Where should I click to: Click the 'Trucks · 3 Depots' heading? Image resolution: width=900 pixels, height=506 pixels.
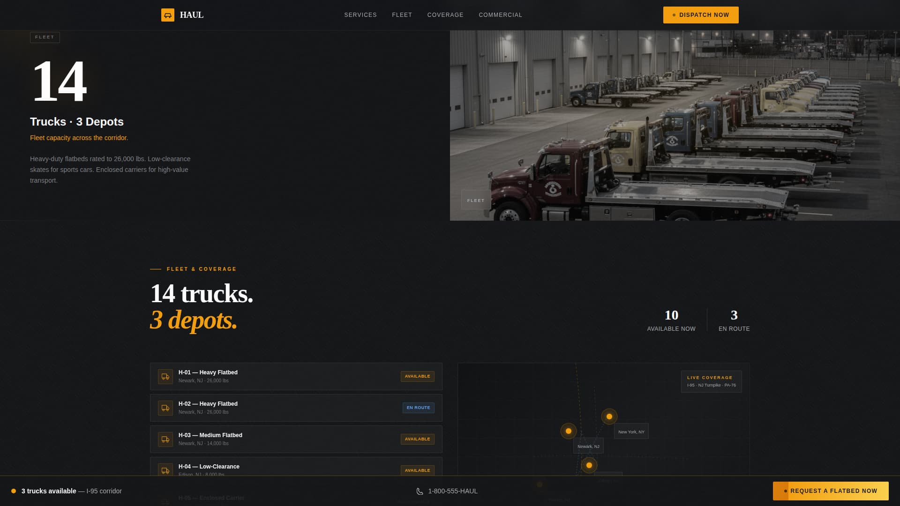click(x=77, y=122)
